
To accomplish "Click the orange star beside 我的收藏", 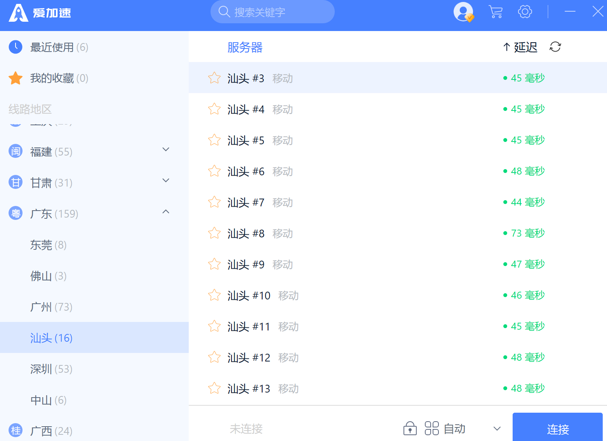I will point(16,78).
